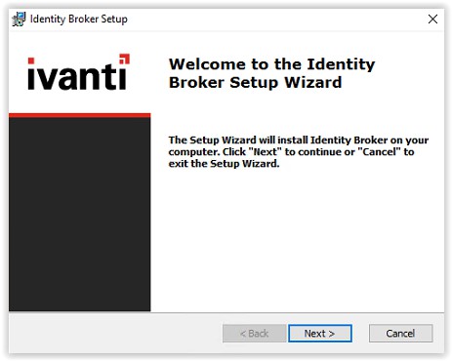Click the red stripe under the logo

(80, 115)
